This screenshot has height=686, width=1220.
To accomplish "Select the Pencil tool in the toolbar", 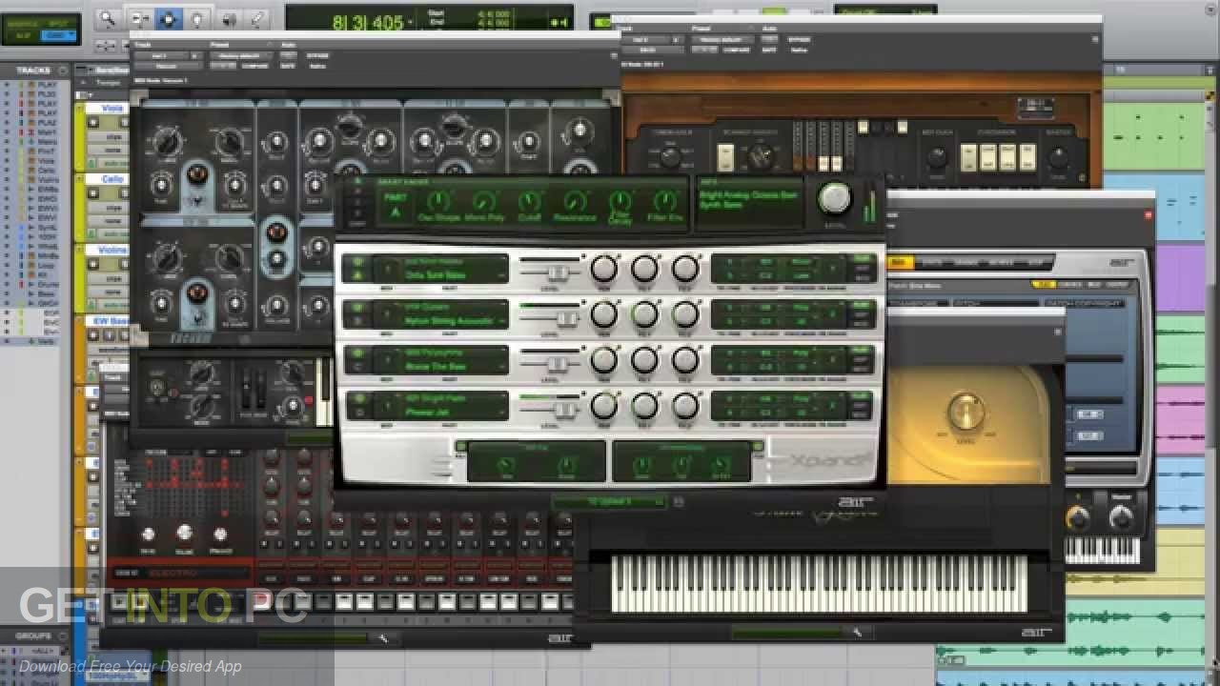I will point(256,17).
